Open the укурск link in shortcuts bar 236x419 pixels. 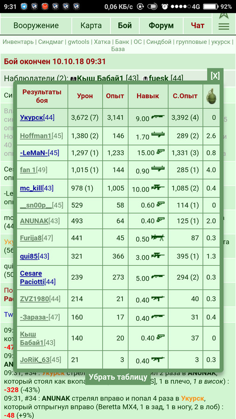pos(221,42)
